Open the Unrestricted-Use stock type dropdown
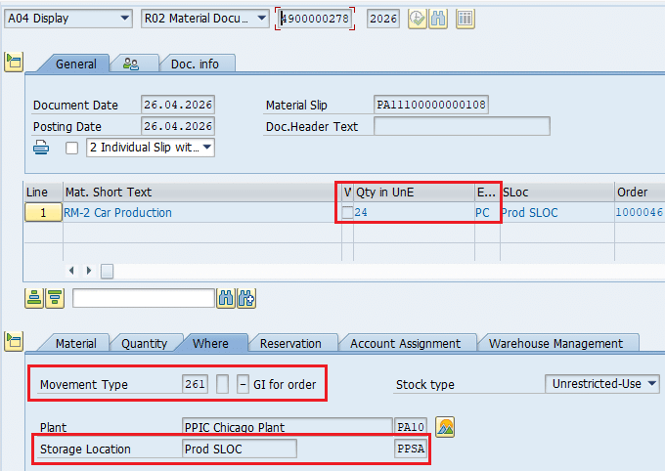The width and height of the screenshot is (665, 471). point(651,384)
